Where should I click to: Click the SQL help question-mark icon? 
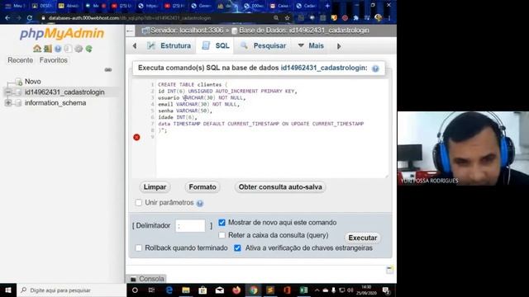point(375,68)
